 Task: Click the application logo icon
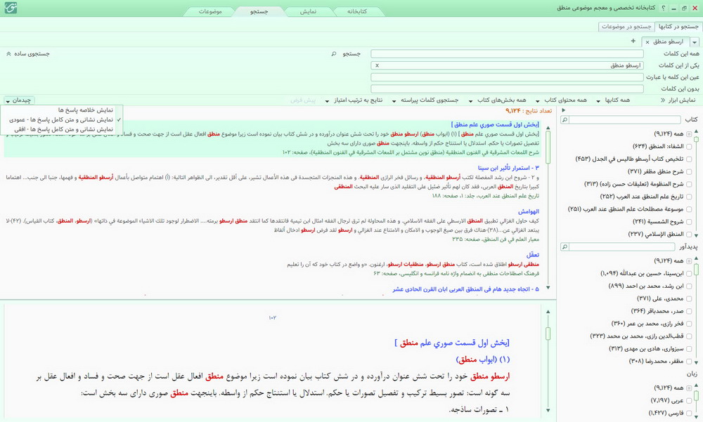(x=10, y=8)
